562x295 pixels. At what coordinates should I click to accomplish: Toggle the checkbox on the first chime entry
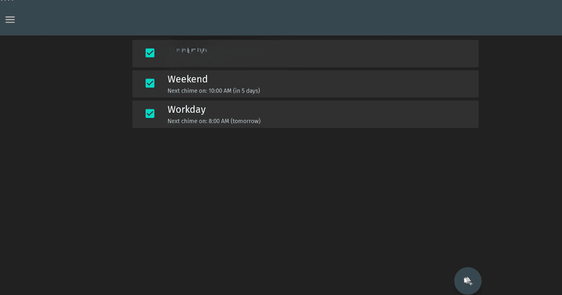[x=150, y=53]
